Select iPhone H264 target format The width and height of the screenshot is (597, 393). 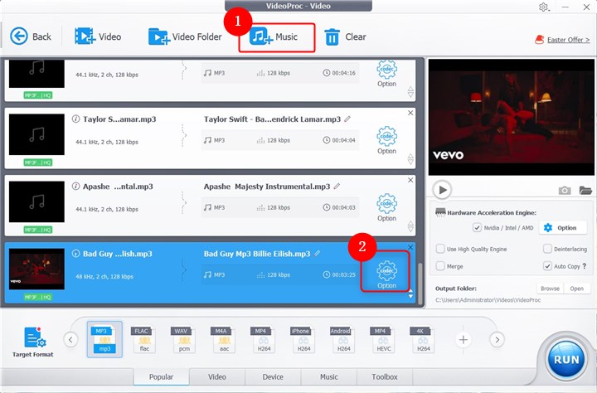(x=303, y=339)
